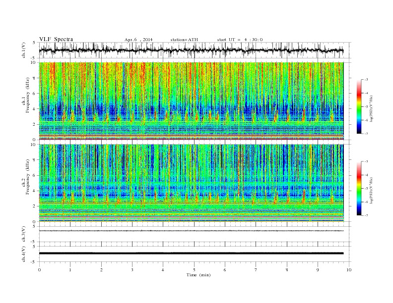
Task: Click the time axis tick label "7"
Action: [256, 270]
